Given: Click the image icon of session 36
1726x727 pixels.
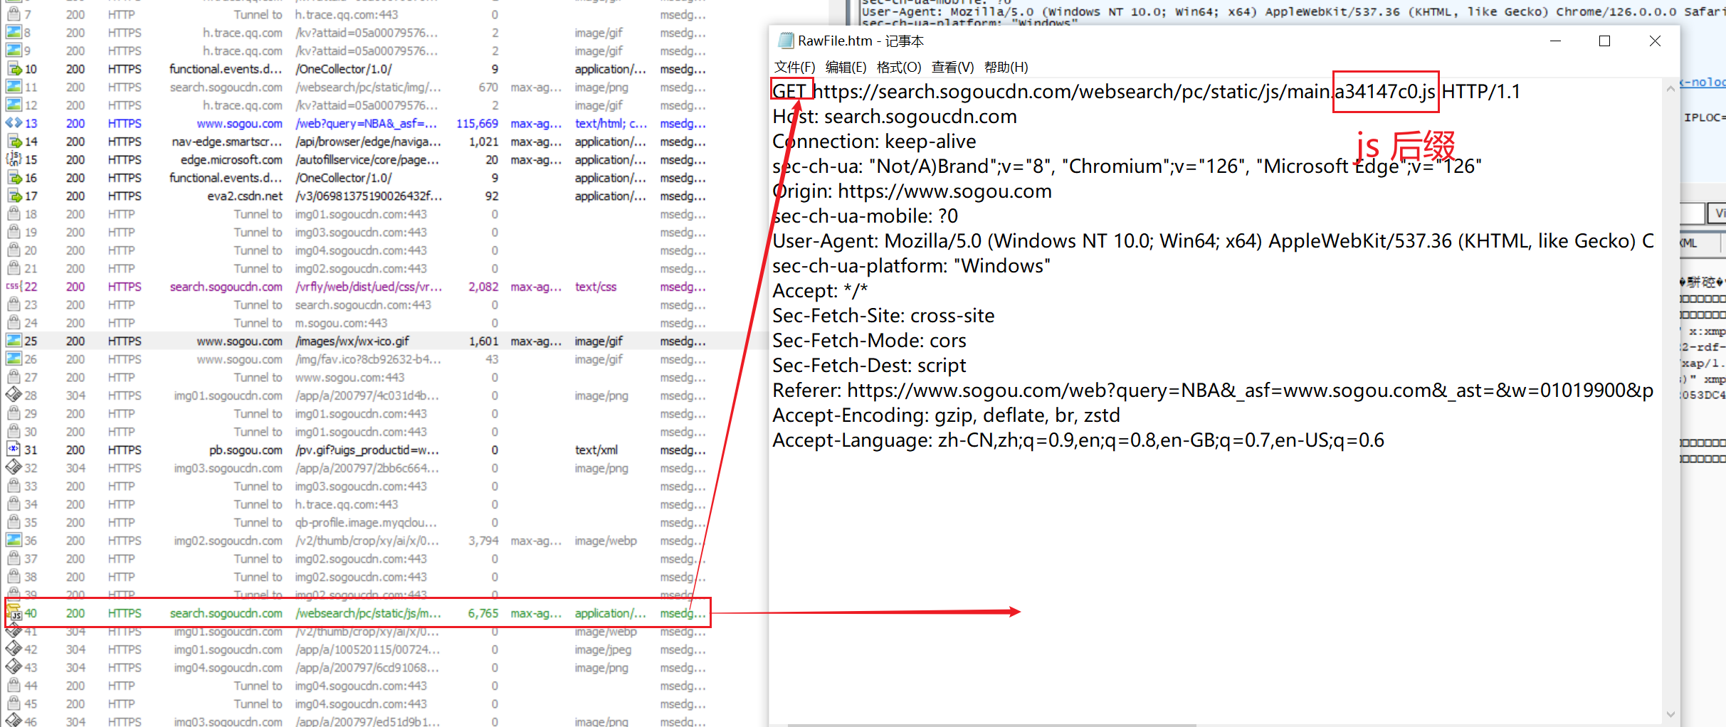Looking at the screenshot, I should click(14, 541).
